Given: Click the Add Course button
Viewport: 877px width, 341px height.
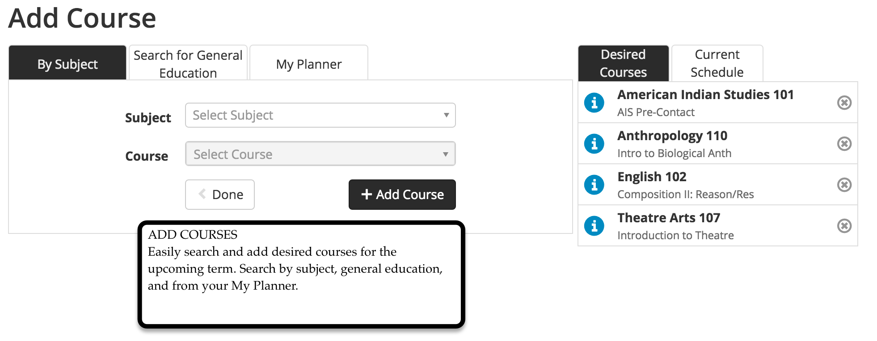Looking at the screenshot, I should (402, 195).
